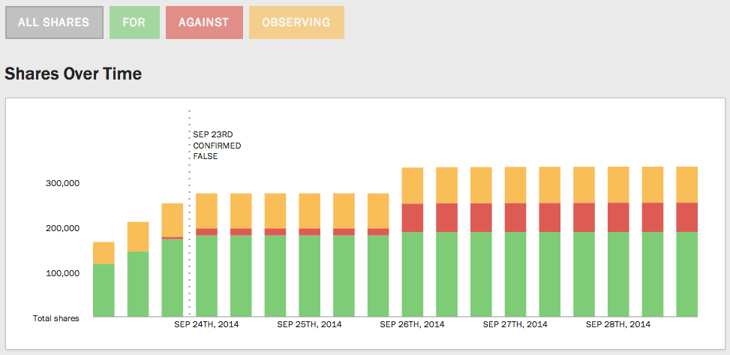Click the SEP 28TH, 2014 axis label
The image size is (730, 355).
618,324
